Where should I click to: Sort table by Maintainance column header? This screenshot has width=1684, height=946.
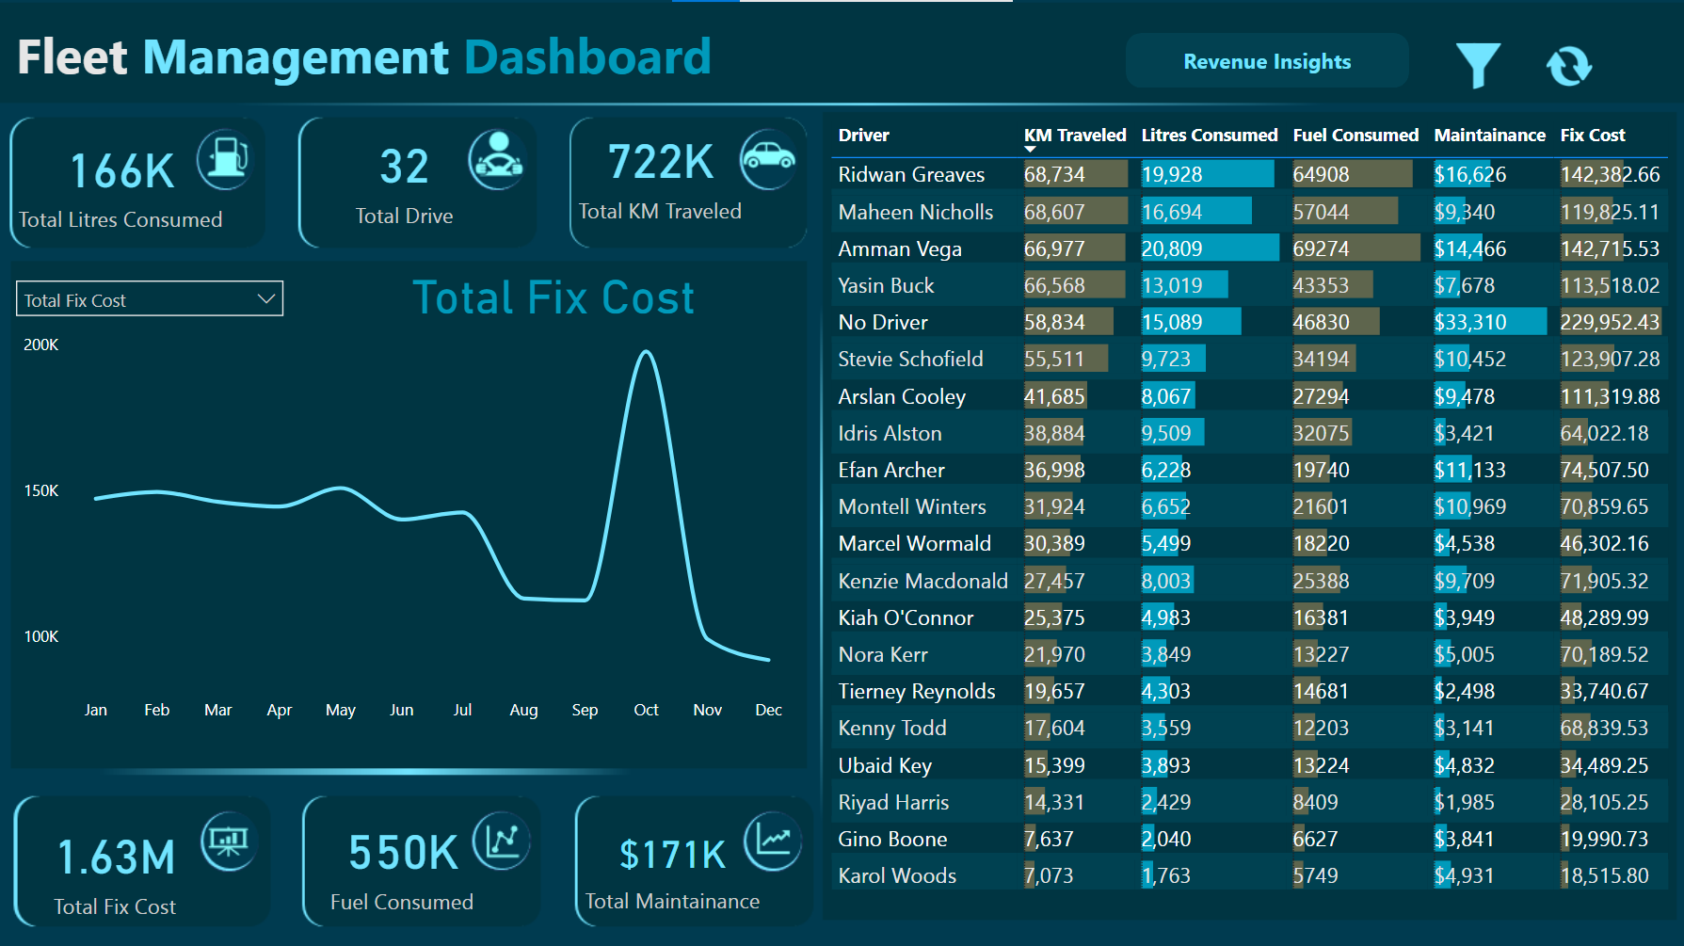point(1488,136)
